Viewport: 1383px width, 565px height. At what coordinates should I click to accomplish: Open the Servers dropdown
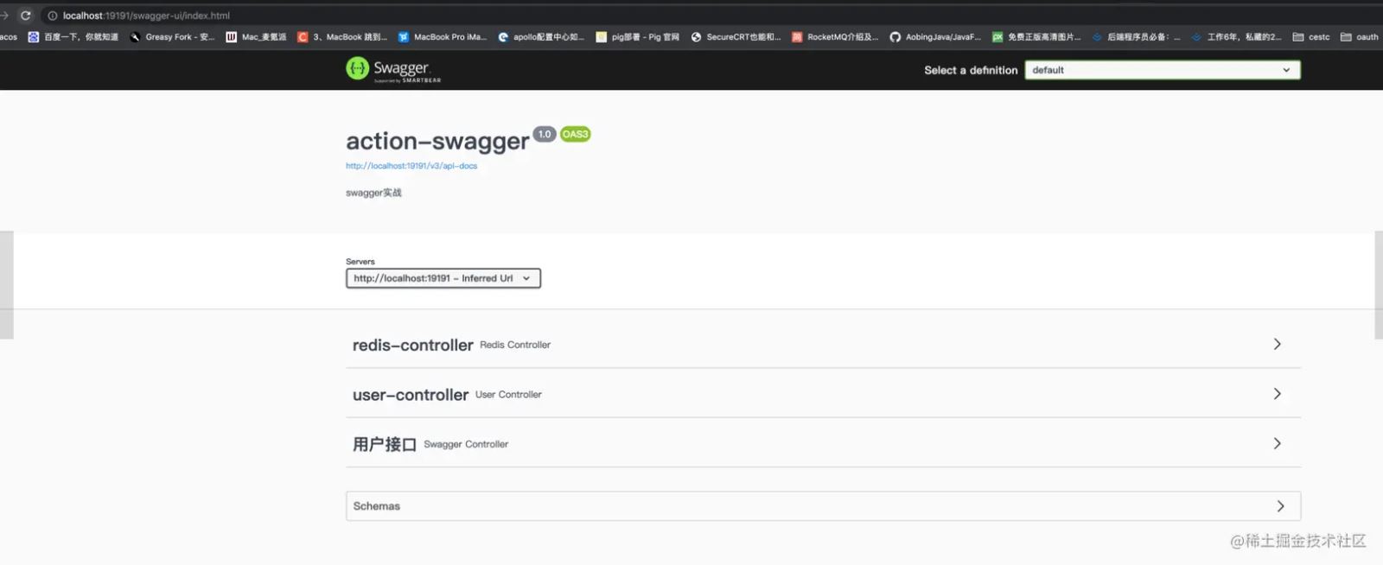click(443, 278)
